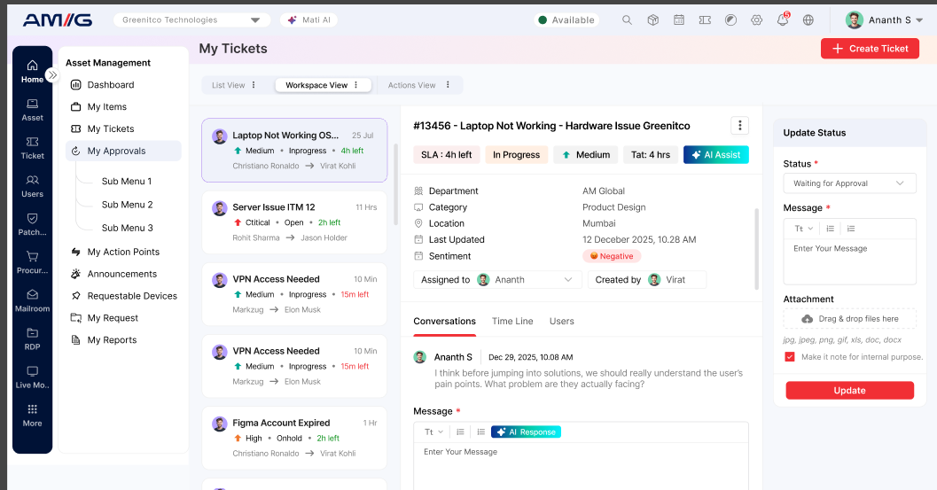Toggle the Available status indicator
The image size is (937, 490).
[566, 19]
